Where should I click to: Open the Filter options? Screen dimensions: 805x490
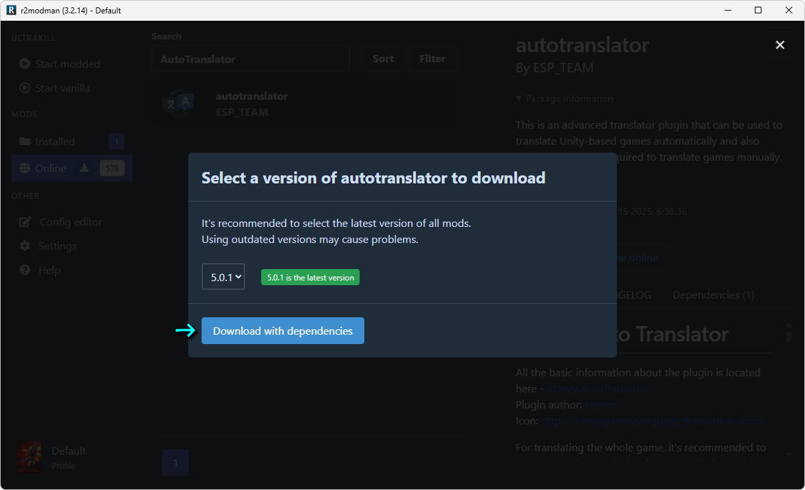click(432, 59)
